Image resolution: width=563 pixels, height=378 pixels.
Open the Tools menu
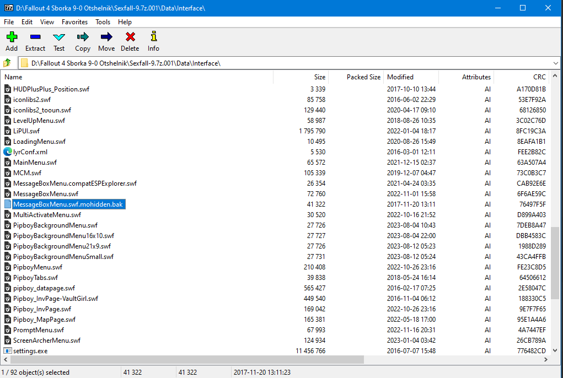pyautogui.click(x=103, y=22)
